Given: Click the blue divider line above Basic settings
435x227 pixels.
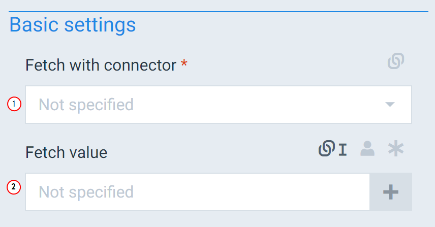Looking at the screenshot, I should pos(219,12).
